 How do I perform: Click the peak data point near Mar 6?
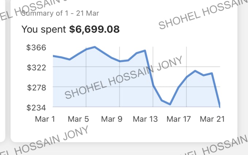pos(94,47)
